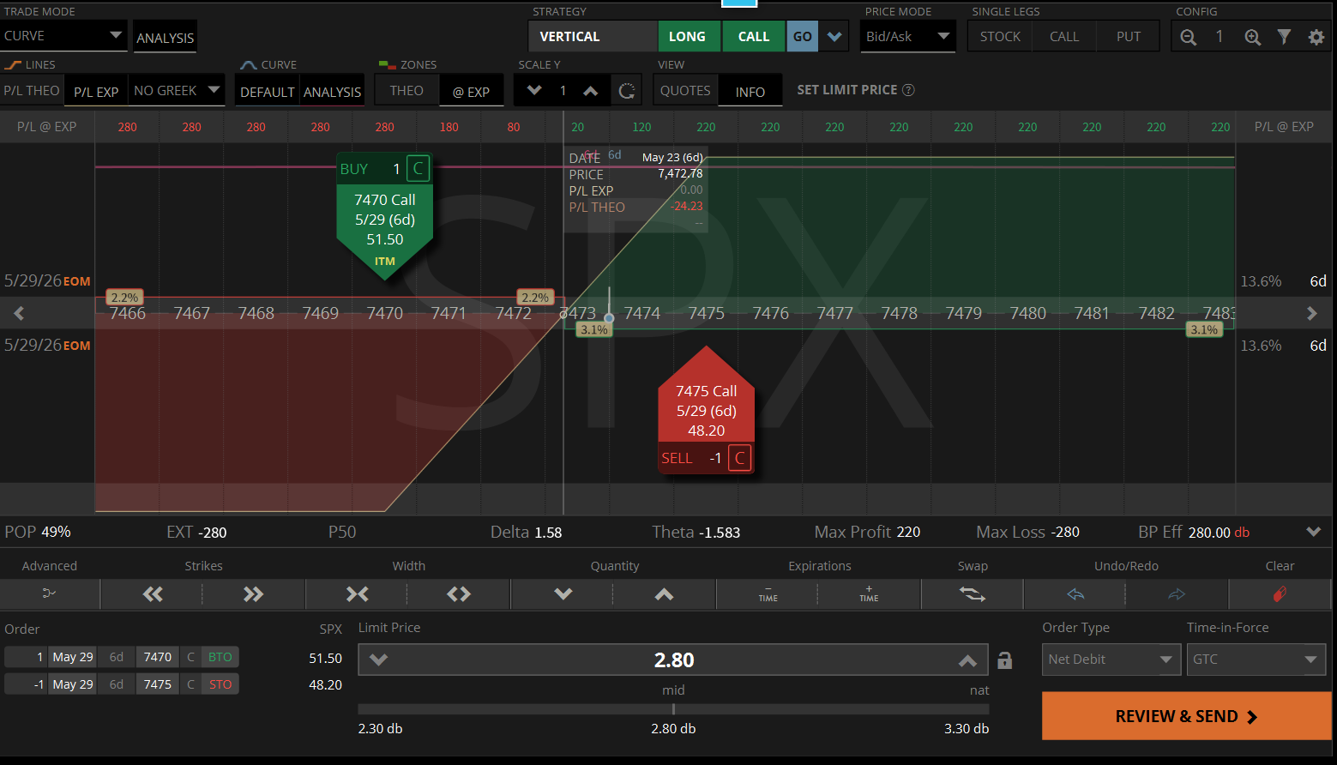Image resolution: width=1337 pixels, height=765 pixels.
Task: Toggle the C type on the SELL leg card
Action: [x=739, y=458]
